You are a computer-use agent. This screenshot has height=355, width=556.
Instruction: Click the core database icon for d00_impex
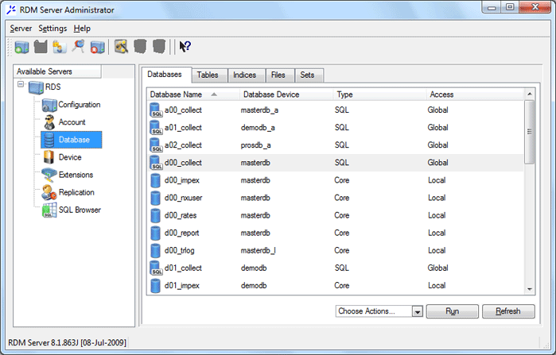pos(155,180)
